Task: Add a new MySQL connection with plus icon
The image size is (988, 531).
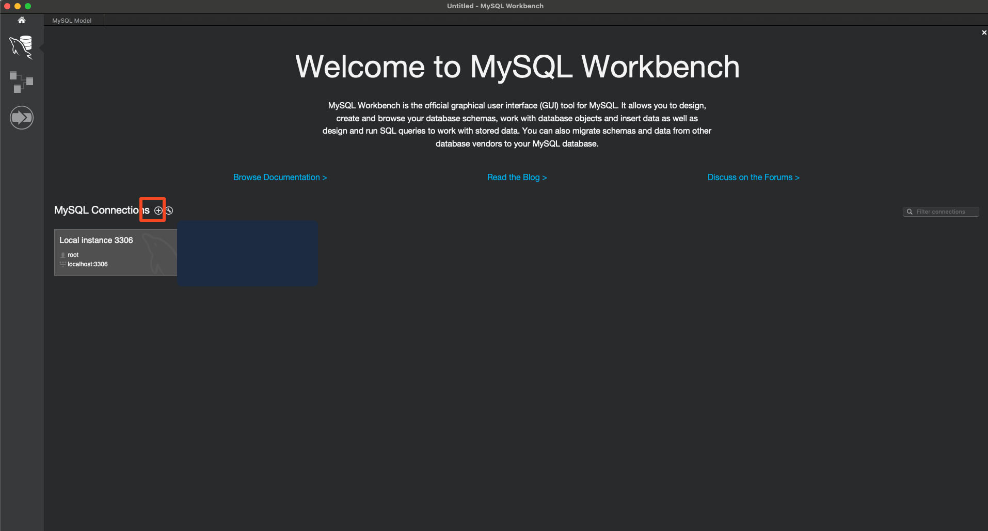Action: pos(158,211)
